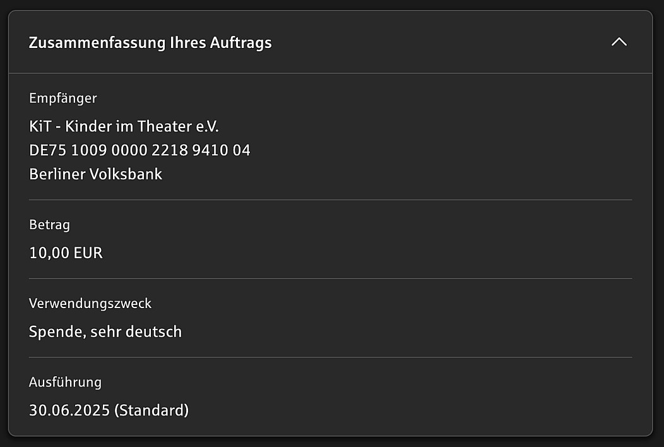Click the "(Standard)" execution type text
The height and width of the screenshot is (447, 664).
(x=151, y=410)
